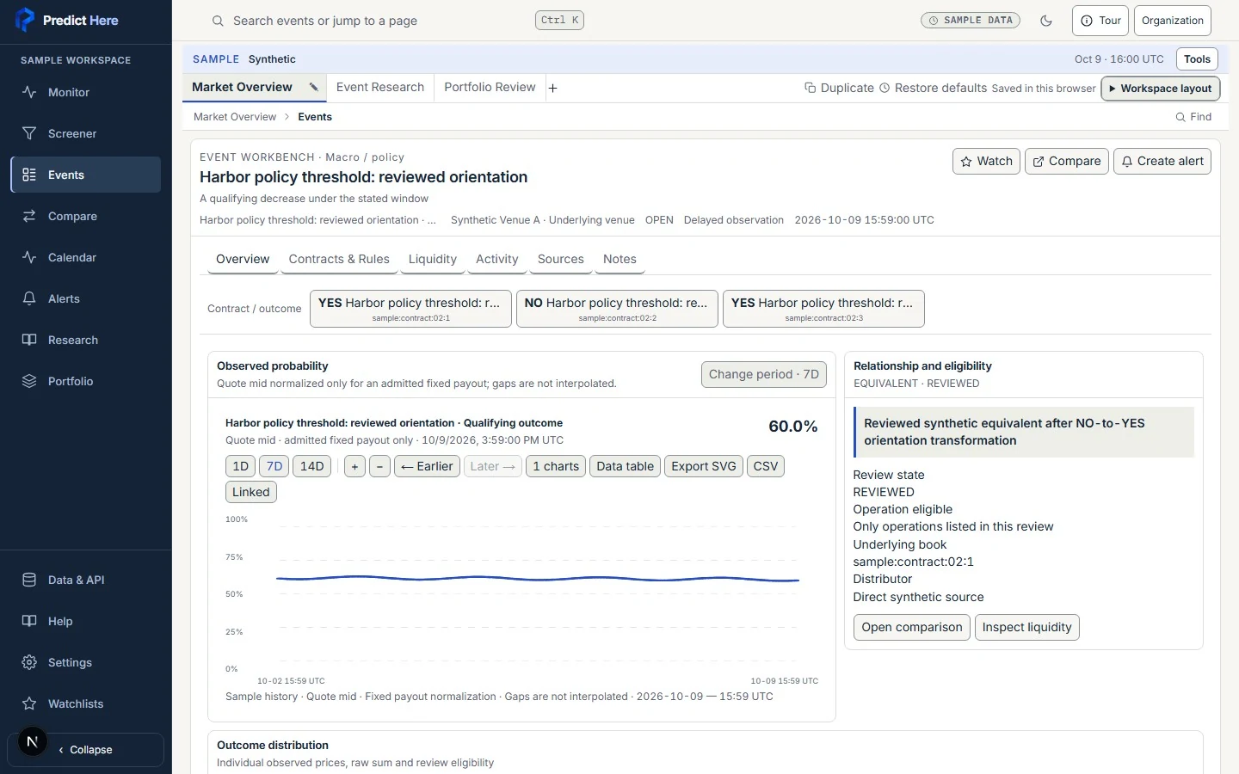This screenshot has width=1239, height=774.
Task: Open Data & API section
Action: 86,580
